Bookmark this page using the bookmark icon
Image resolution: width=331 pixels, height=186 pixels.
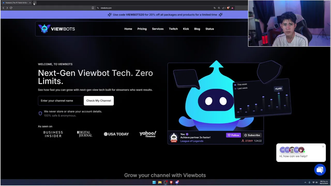[93, 8]
